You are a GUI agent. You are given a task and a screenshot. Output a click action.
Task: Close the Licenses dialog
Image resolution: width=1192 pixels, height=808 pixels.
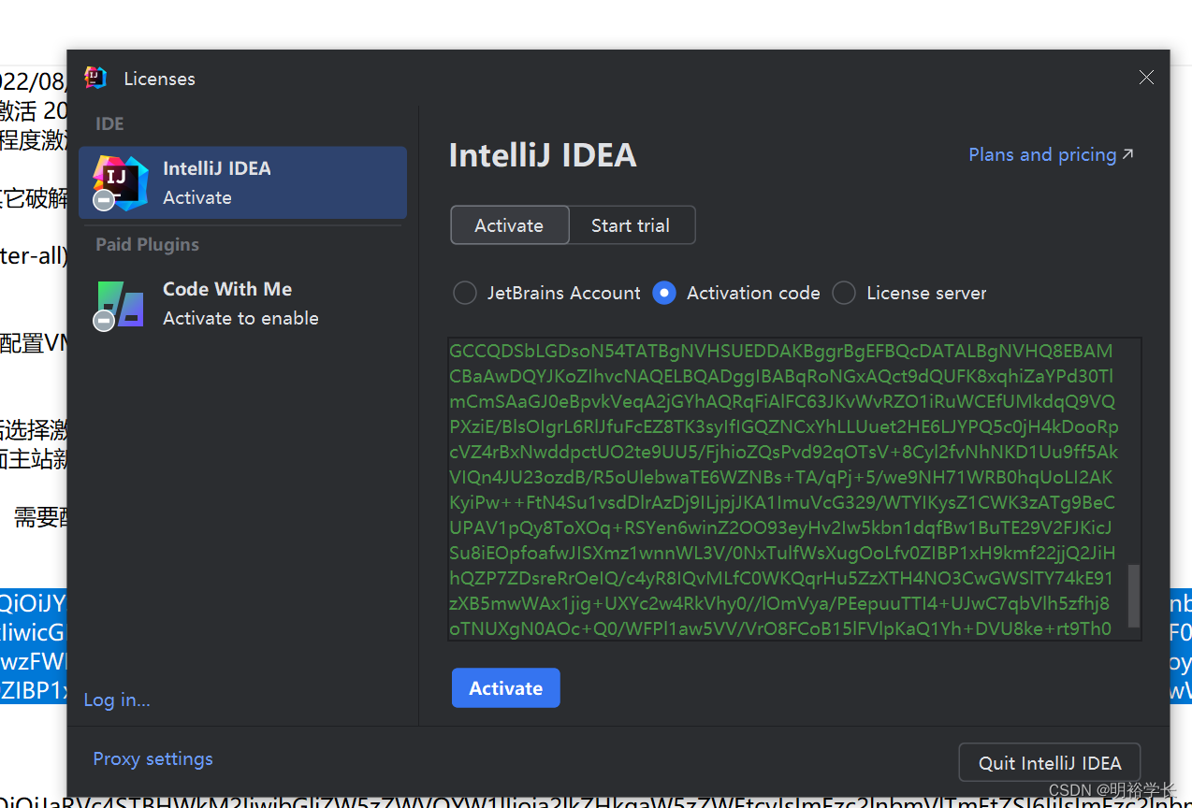(x=1146, y=78)
